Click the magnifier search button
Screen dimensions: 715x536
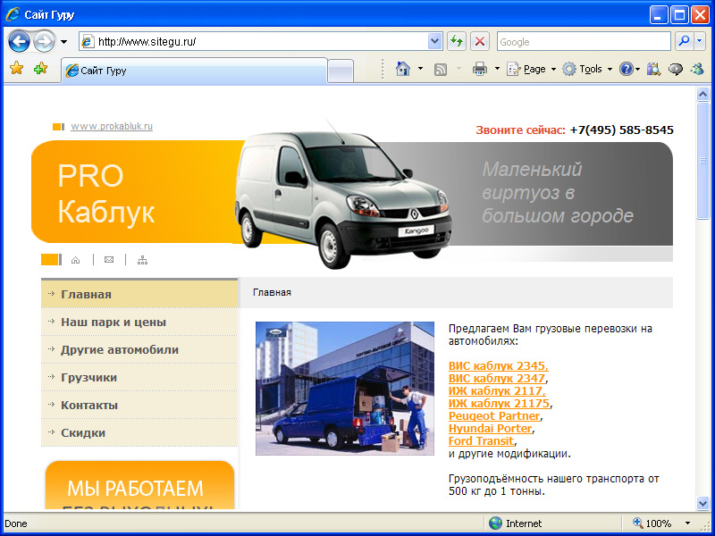coord(684,41)
